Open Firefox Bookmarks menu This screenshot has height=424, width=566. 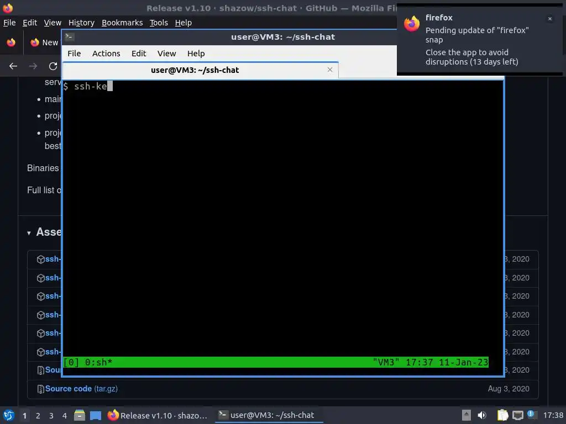point(122,23)
